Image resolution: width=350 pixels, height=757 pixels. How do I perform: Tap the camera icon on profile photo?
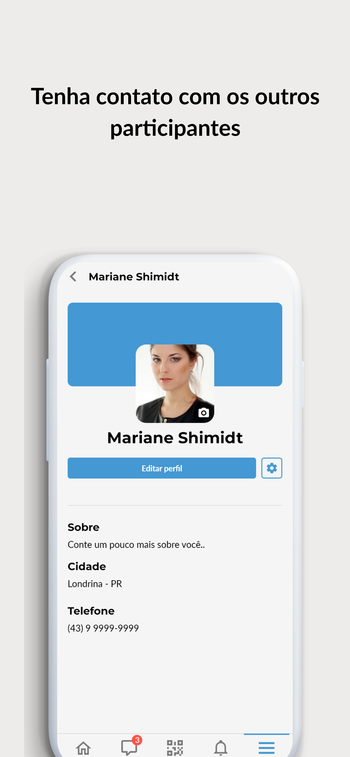pyautogui.click(x=203, y=413)
